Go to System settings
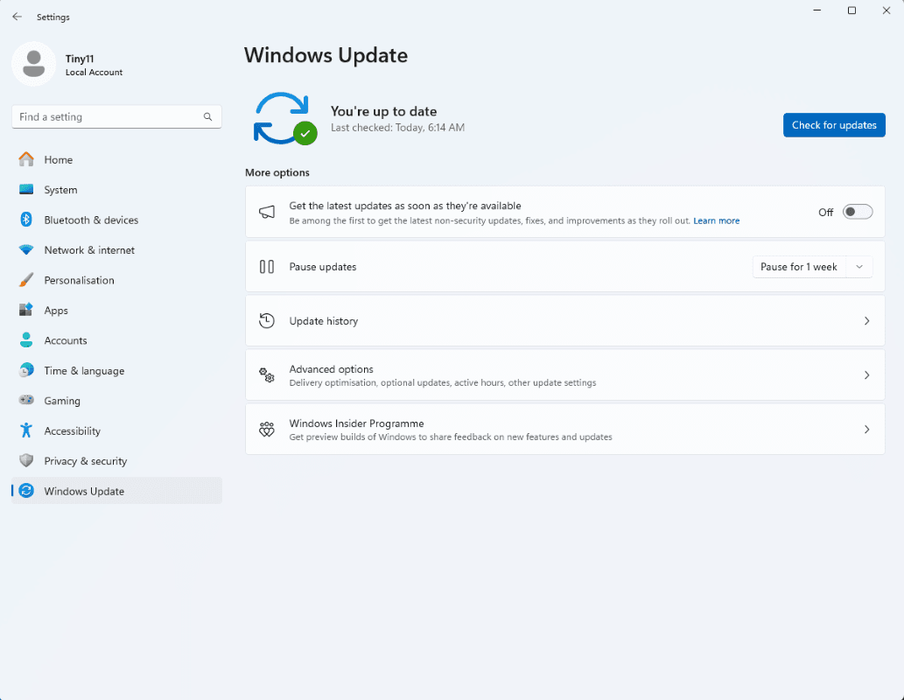The image size is (904, 700). [116, 190]
